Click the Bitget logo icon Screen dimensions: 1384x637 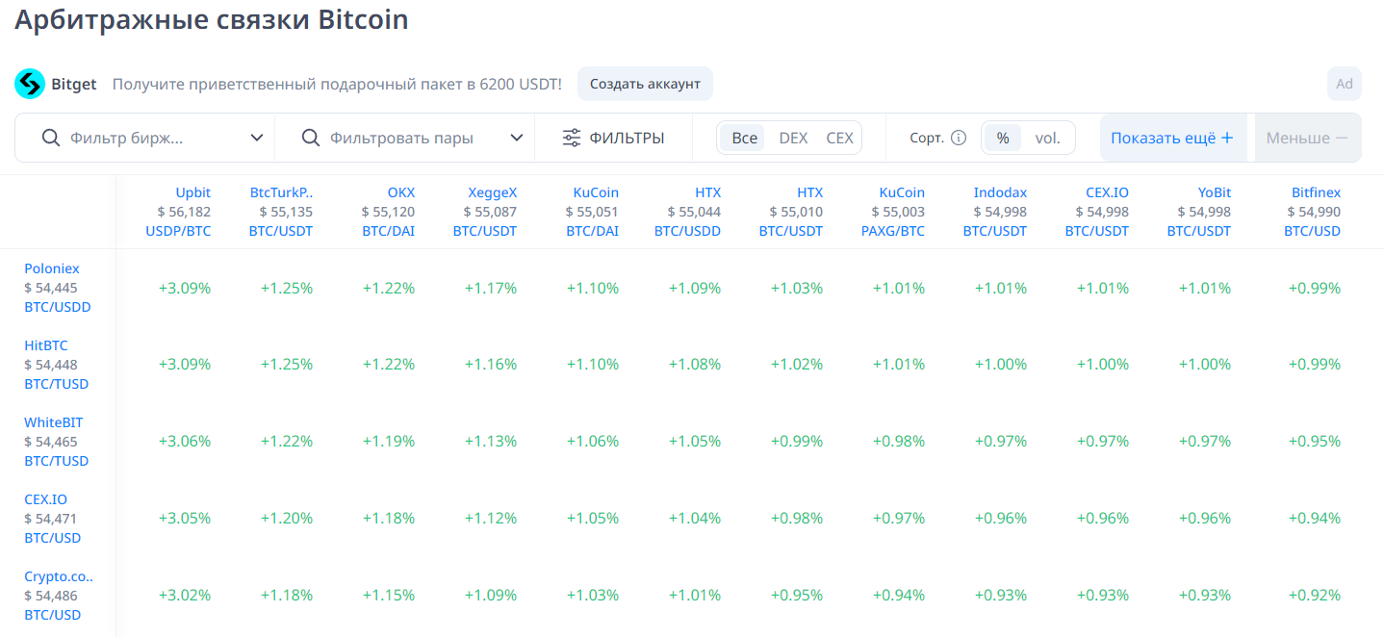tap(30, 84)
